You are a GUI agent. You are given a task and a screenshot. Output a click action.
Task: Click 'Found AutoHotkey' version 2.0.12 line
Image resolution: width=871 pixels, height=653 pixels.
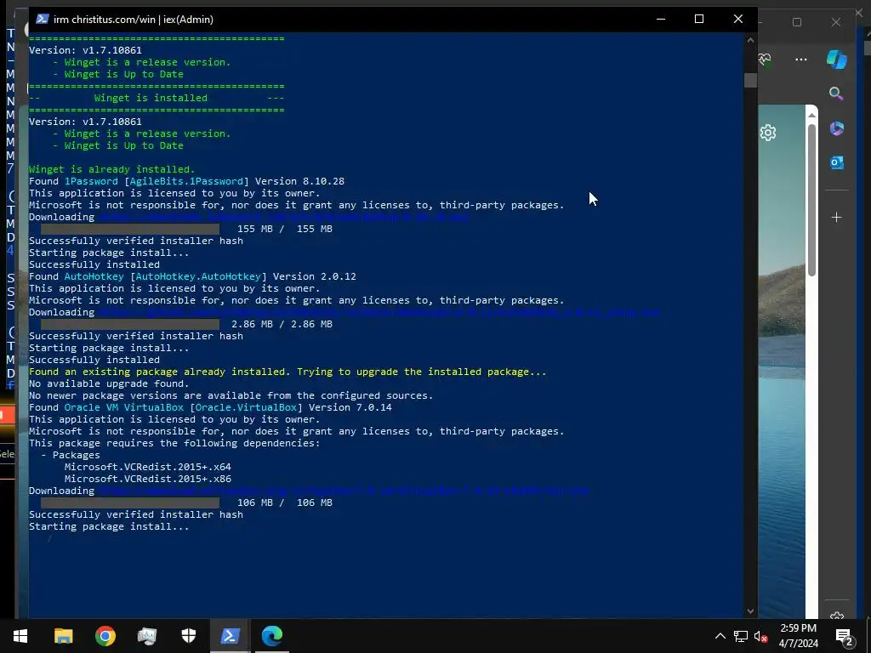tap(192, 276)
